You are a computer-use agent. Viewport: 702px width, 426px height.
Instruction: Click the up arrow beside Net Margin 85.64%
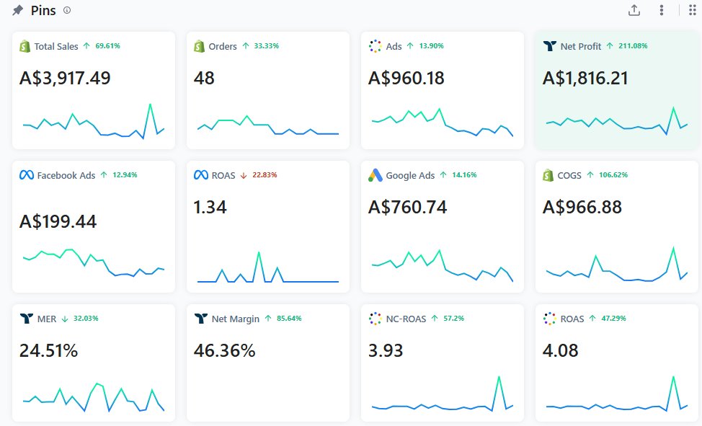tap(268, 318)
